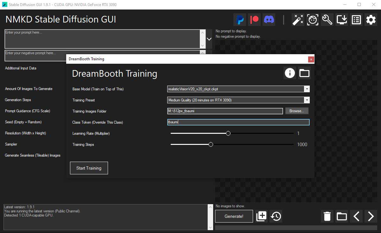Click the PayPal donation icon
Screen dimensions: 381x233
[x=240, y=19]
